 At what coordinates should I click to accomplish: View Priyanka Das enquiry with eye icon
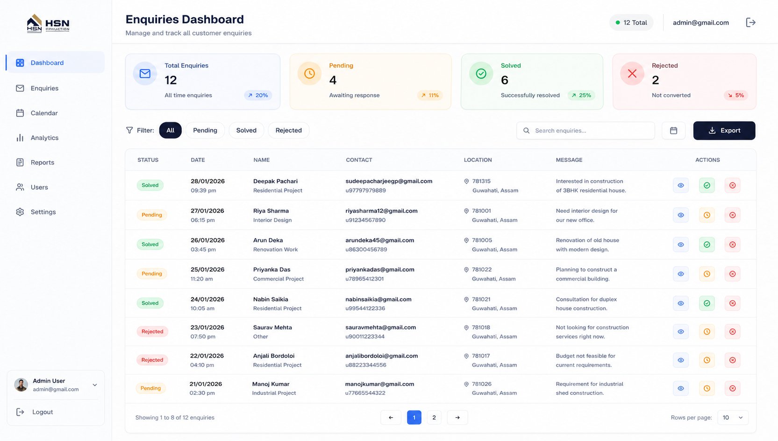681,274
